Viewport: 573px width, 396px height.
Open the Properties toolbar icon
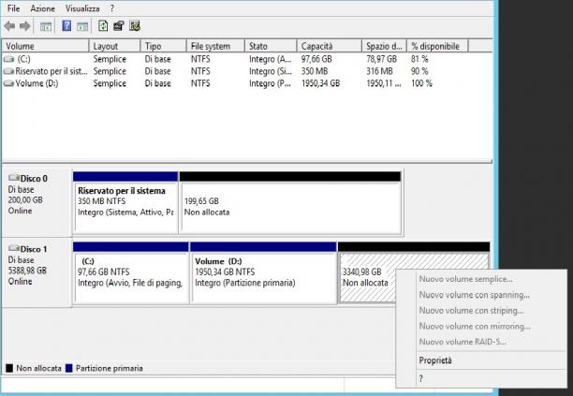pos(119,26)
